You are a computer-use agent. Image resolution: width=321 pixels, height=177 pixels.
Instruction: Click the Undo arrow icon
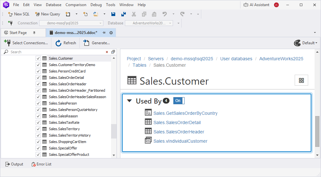pos(165,14)
